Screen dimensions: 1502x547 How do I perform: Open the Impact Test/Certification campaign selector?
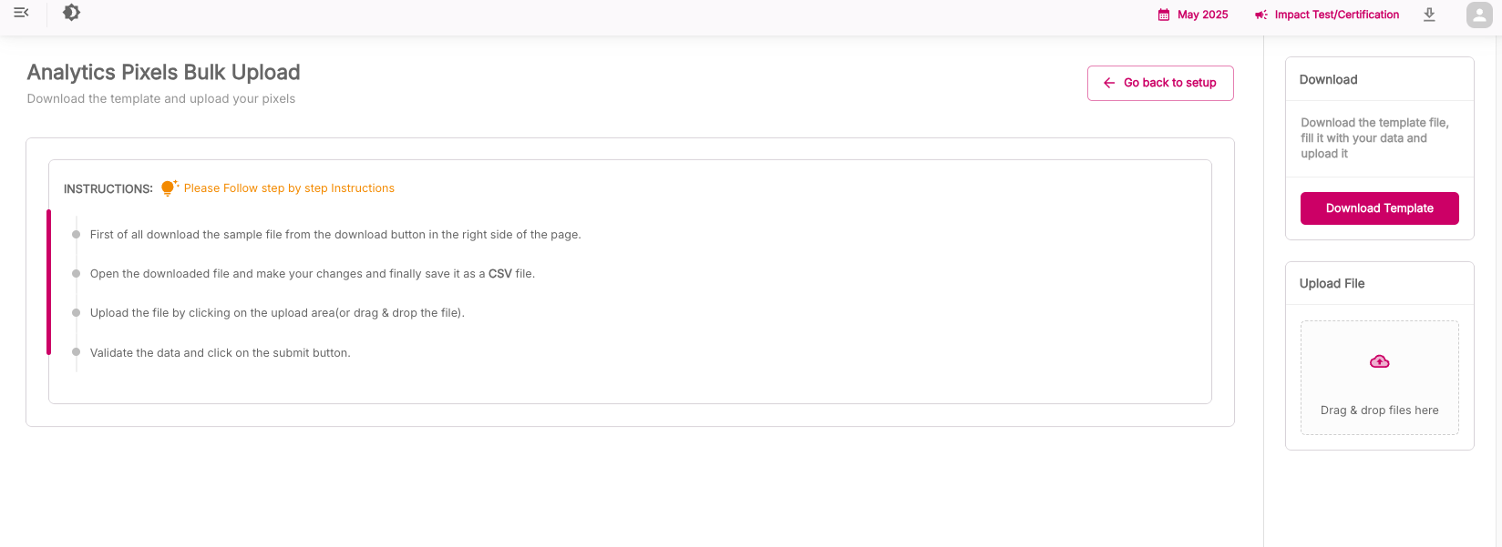pos(1336,15)
